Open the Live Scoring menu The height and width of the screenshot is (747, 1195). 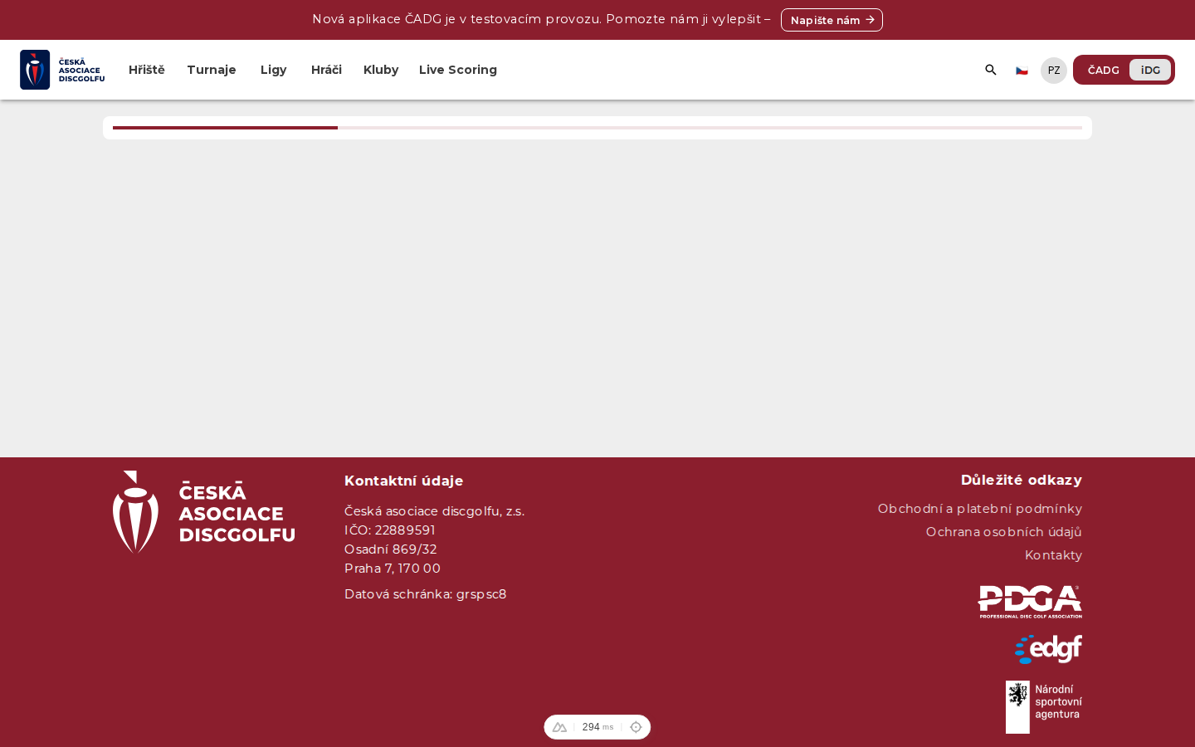coord(458,70)
